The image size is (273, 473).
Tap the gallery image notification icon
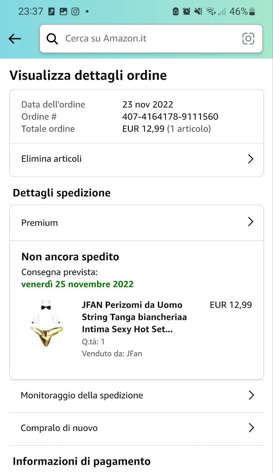(x=64, y=11)
